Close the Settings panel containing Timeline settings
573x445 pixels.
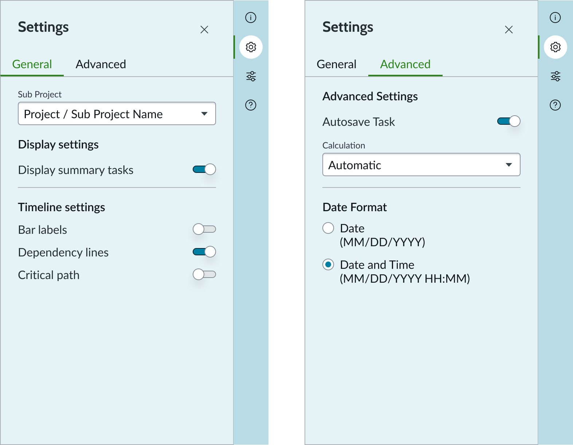pyautogui.click(x=204, y=30)
